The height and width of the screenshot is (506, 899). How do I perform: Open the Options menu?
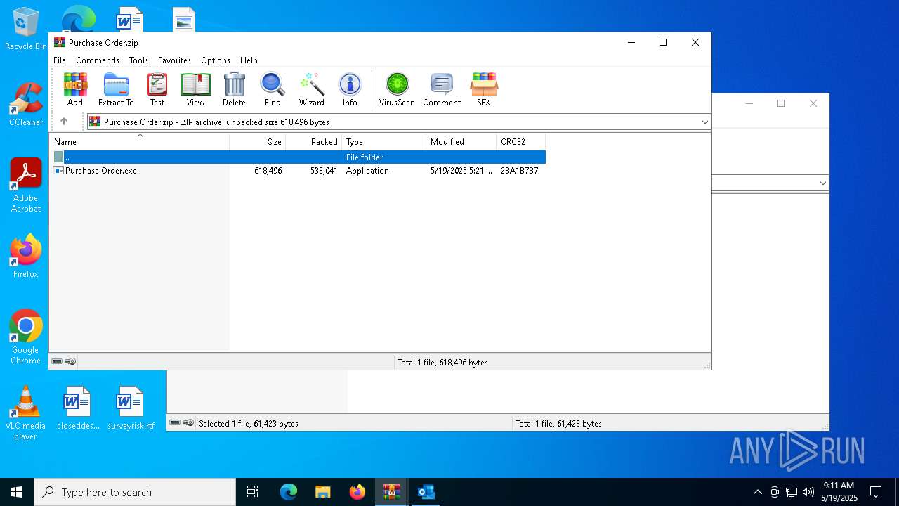pyautogui.click(x=216, y=60)
